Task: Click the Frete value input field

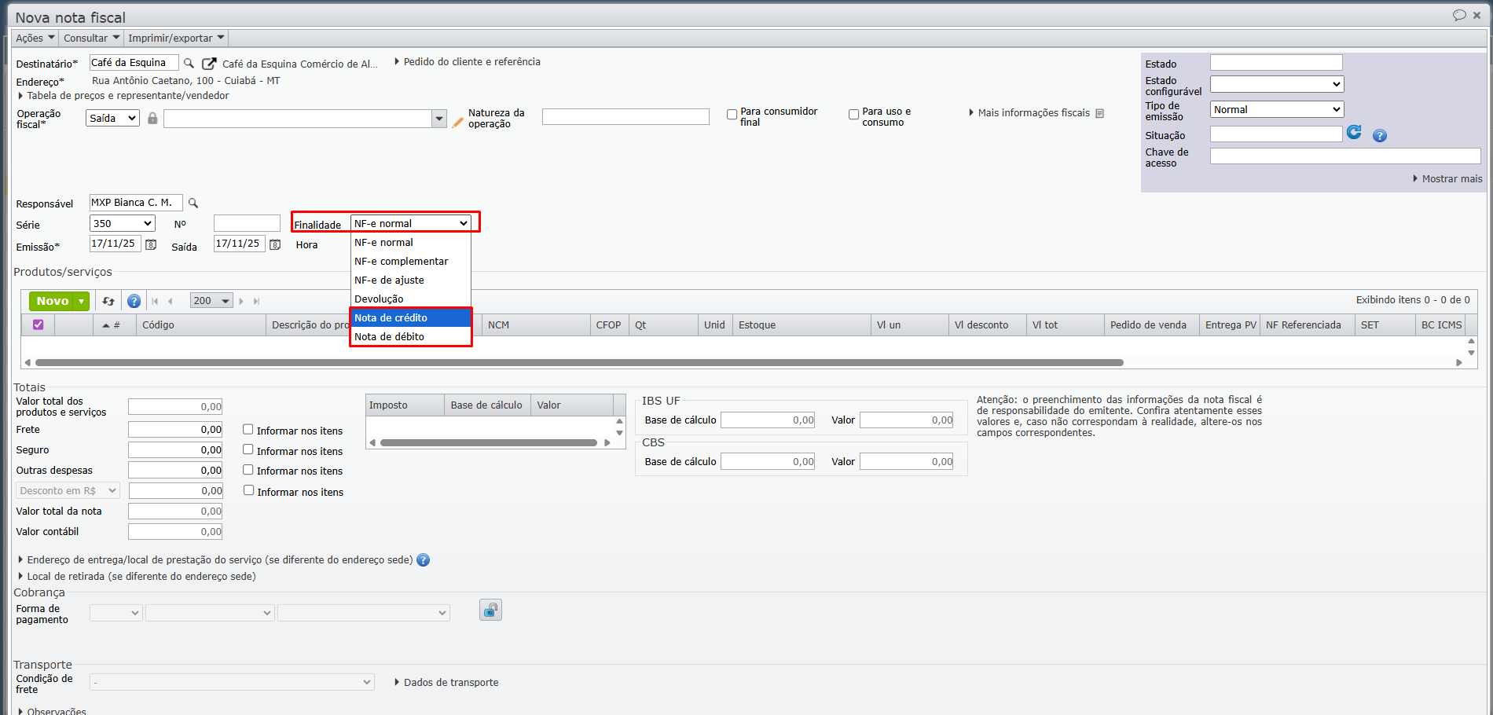Action: click(175, 430)
